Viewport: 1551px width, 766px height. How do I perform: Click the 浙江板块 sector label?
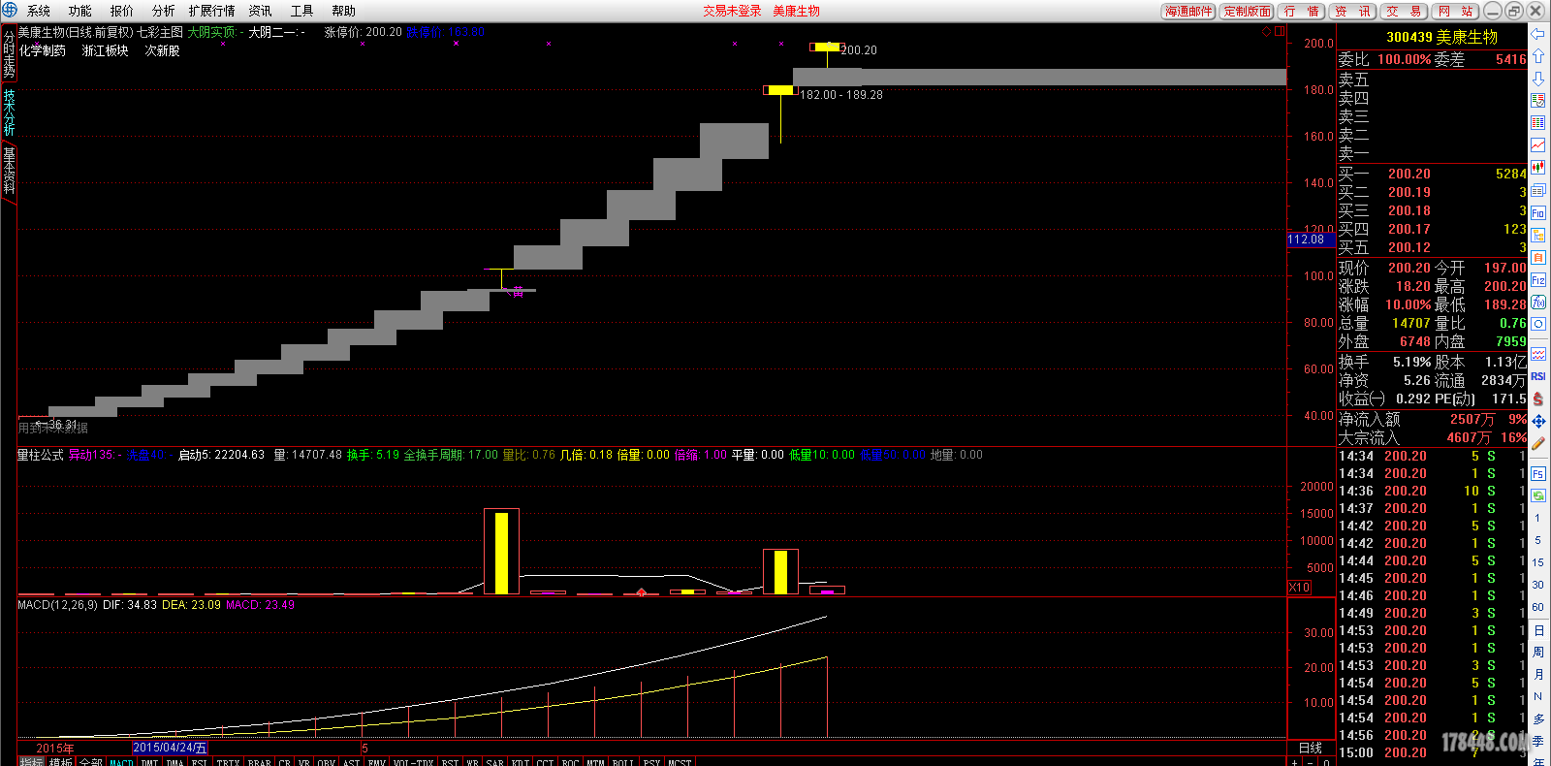click(x=106, y=50)
